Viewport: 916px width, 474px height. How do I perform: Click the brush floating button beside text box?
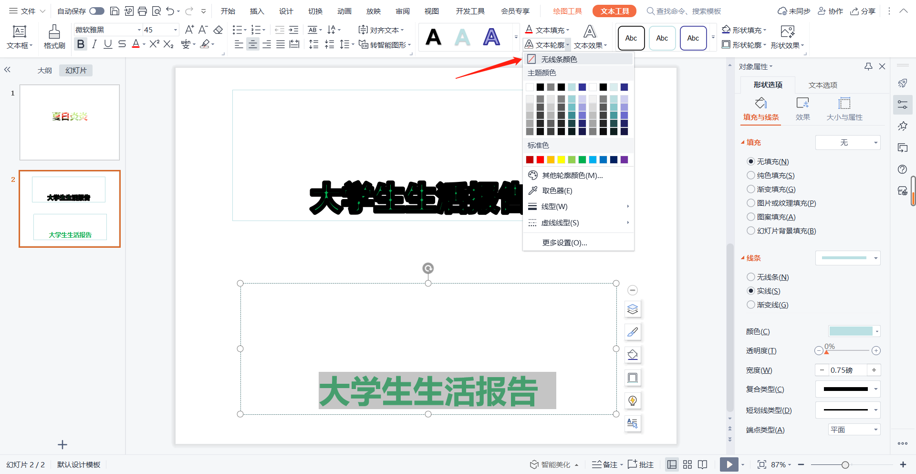(633, 332)
